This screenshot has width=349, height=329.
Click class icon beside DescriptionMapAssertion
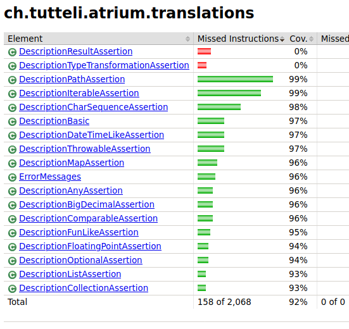click(x=12, y=163)
